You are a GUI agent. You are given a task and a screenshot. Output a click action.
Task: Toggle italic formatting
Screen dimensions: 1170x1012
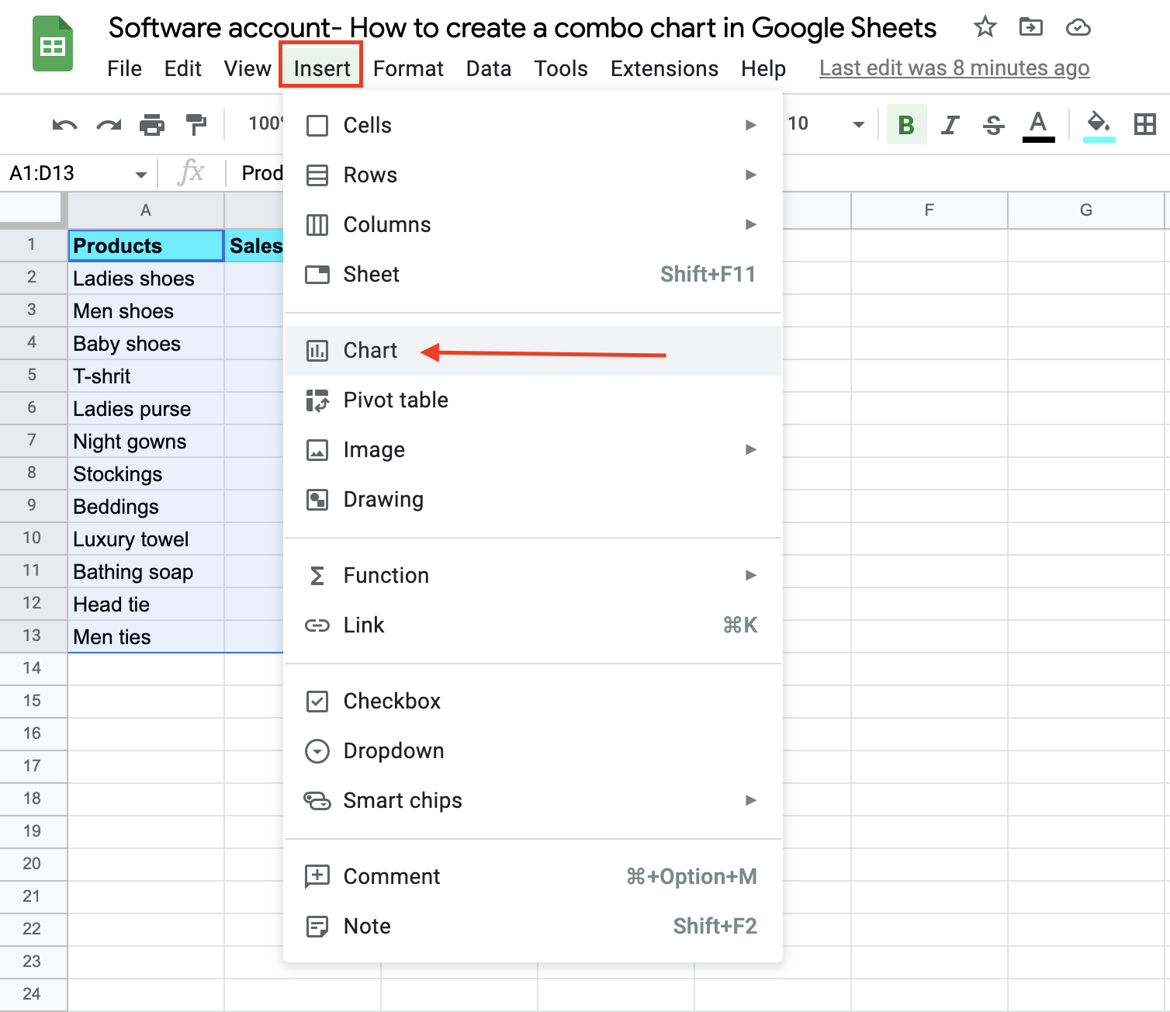point(950,124)
